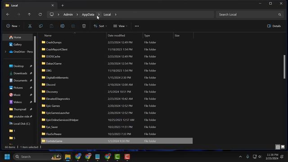Open the green C app on taskbar
This screenshot has height=162, width=288.
pos(117,157)
